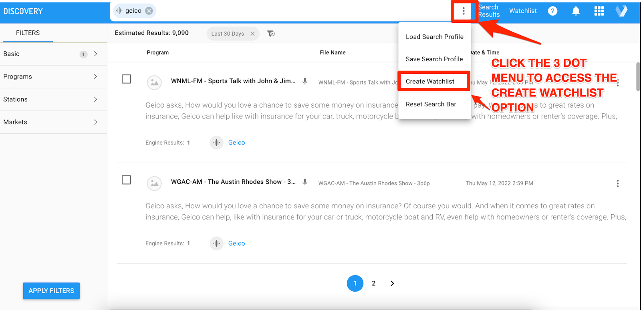The image size is (641, 310).
Task: Click audio engine icon in WNML-FM result
Action: tap(216, 143)
